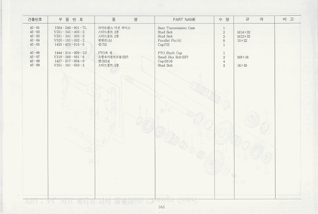318x214 pixels.
Task: Click the Rear Transmission Case entry
Action: point(176,28)
